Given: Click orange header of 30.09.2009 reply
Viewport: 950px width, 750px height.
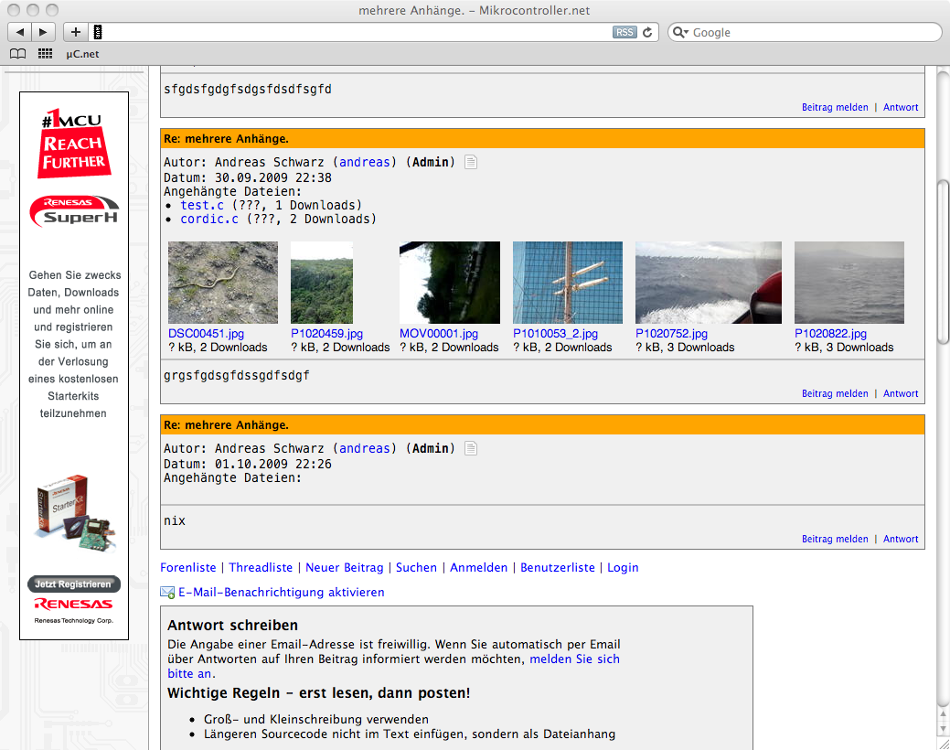Looking at the screenshot, I should coord(542,139).
